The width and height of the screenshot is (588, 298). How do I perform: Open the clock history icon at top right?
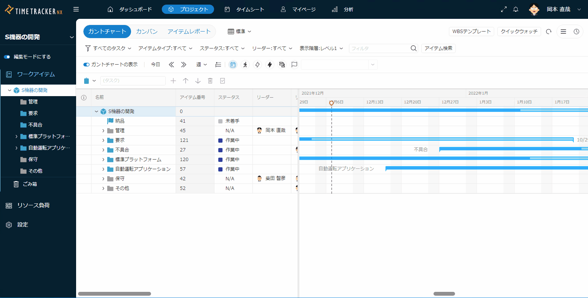point(576,32)
